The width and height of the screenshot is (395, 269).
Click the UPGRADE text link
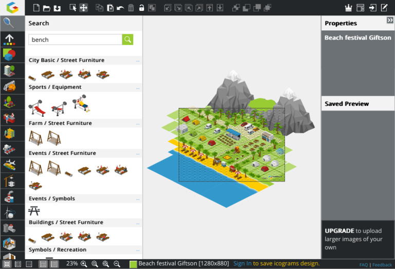coord(339,231)
